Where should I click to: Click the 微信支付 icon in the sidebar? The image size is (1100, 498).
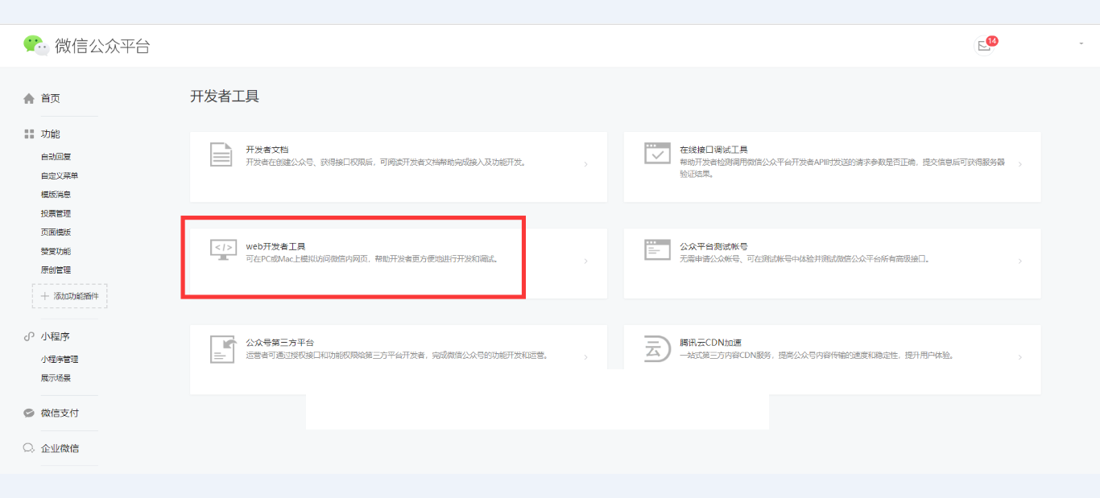click(x=29, y=414)
